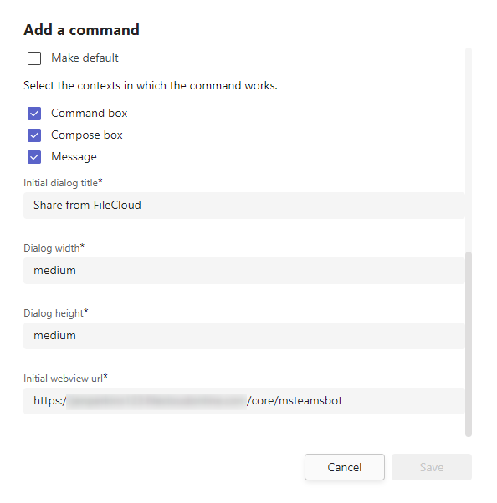Click the Compose box label text
The height and width of the screenshot is (503, 497).
click(87, 135)
